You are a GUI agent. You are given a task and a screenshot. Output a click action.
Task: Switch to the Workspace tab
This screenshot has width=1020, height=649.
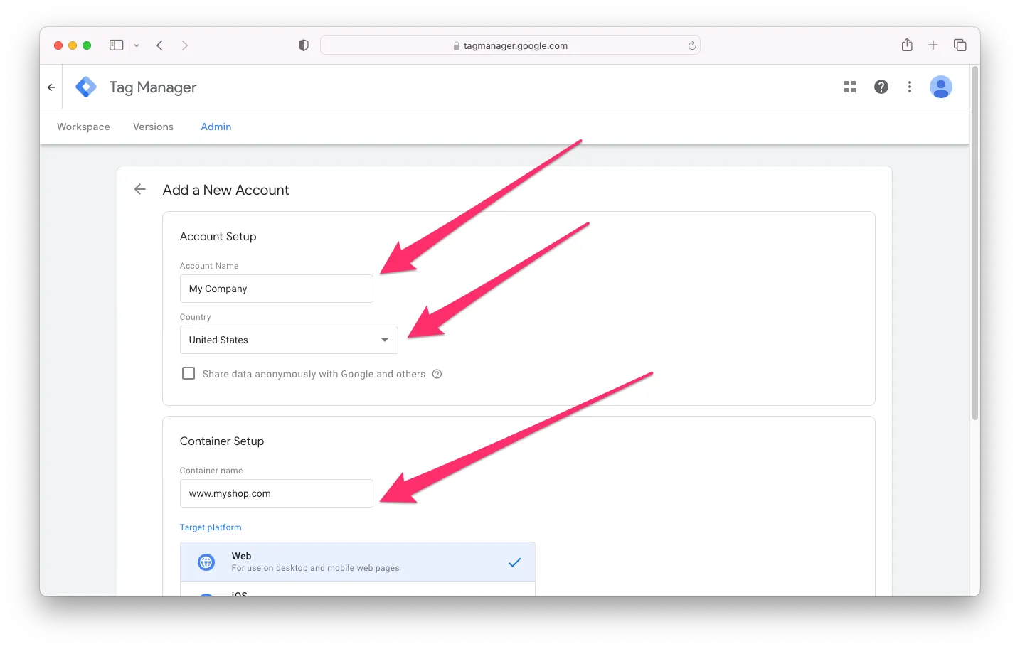click(x=83, y=127)
